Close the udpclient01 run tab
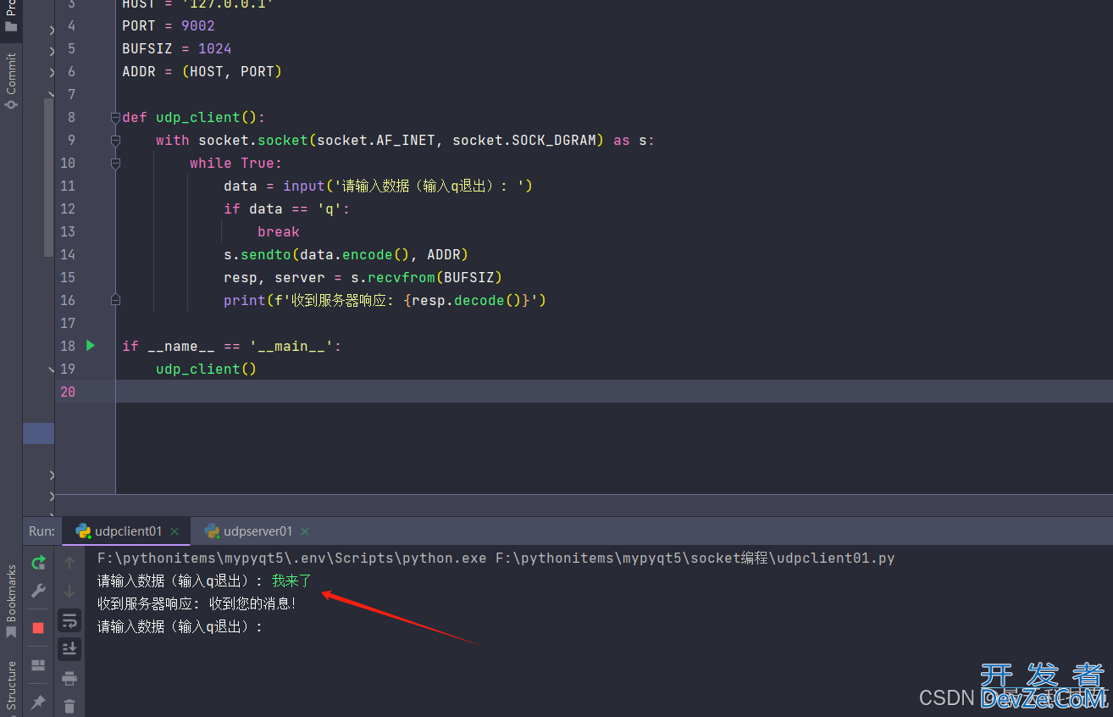 tap(174, 531)
